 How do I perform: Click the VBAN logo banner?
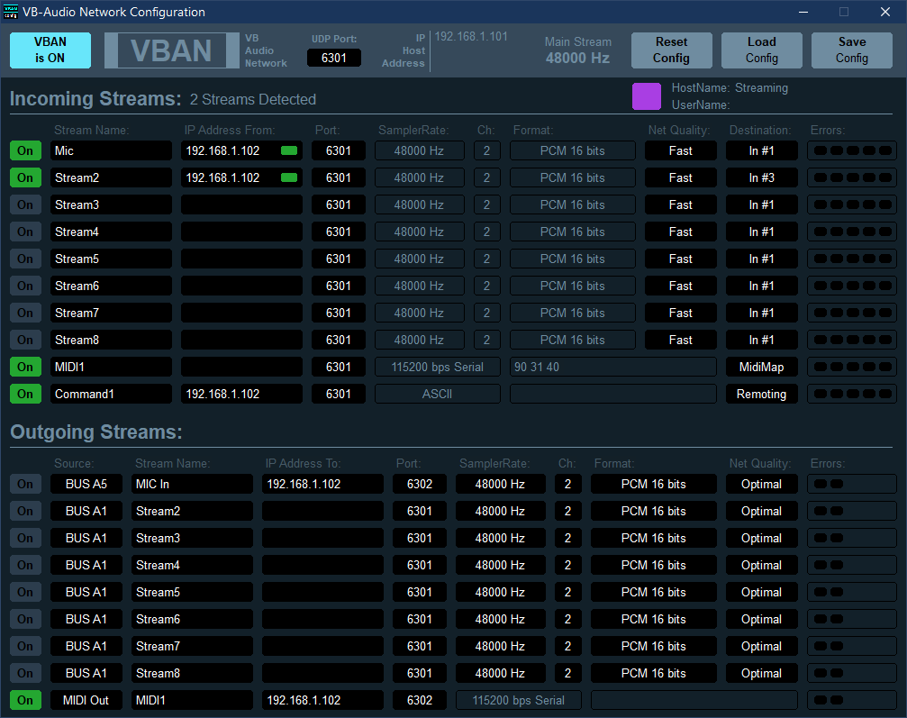click(x=171, y=50)
